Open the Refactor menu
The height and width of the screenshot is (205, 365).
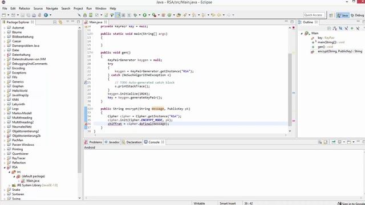[25, 9]
